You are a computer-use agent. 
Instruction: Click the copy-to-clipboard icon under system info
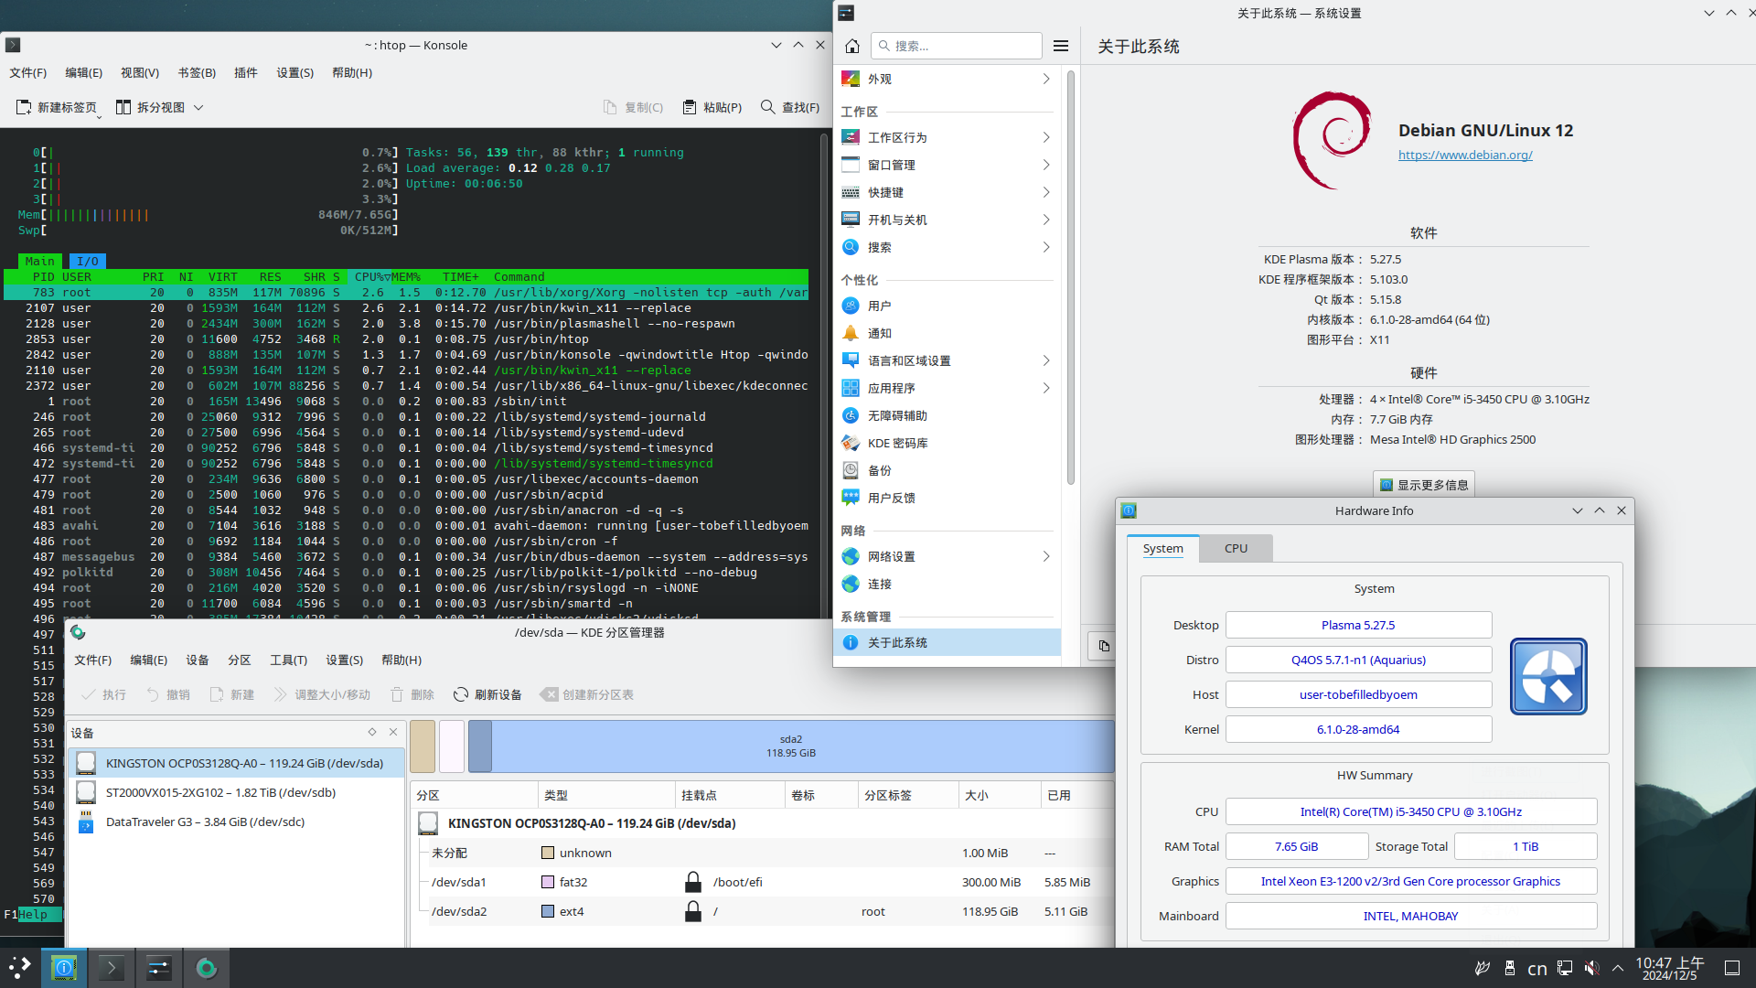coord(1104,646)
